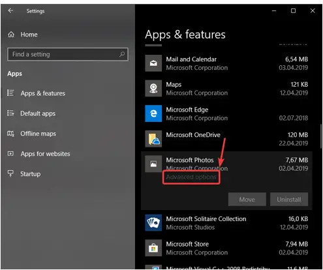Maximize the Settings window
Viewport: 323px width, 270px height.
point(293,10)
